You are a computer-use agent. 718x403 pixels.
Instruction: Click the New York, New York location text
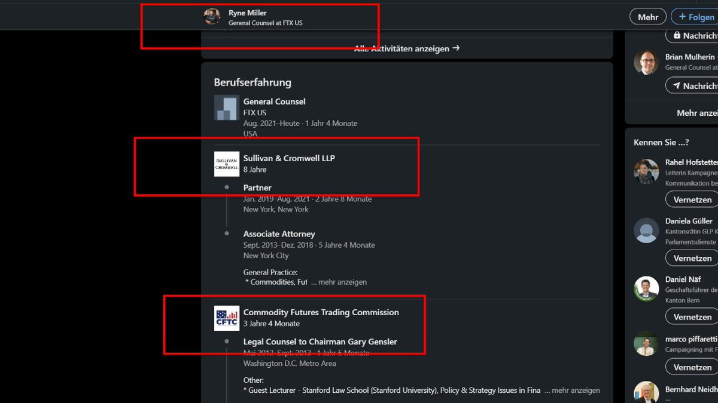tap(276, 210)
